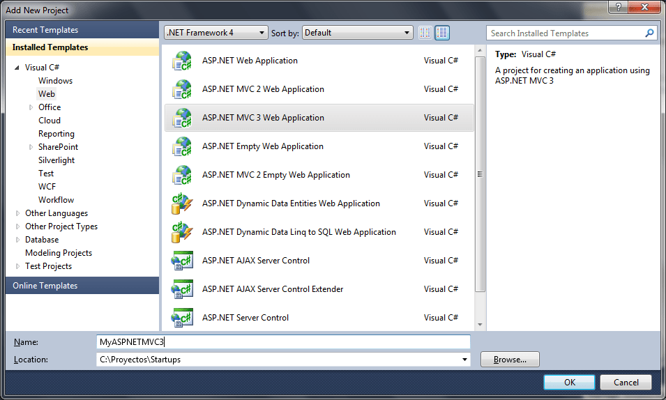Click the template list scroll up arrow
The height and width of the screenshot is (400, 666).
point(480,51)
